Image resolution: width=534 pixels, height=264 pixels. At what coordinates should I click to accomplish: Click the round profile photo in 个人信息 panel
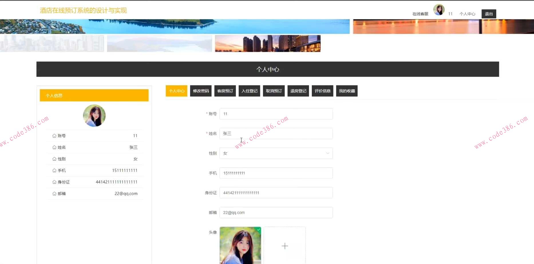[94, 116]
